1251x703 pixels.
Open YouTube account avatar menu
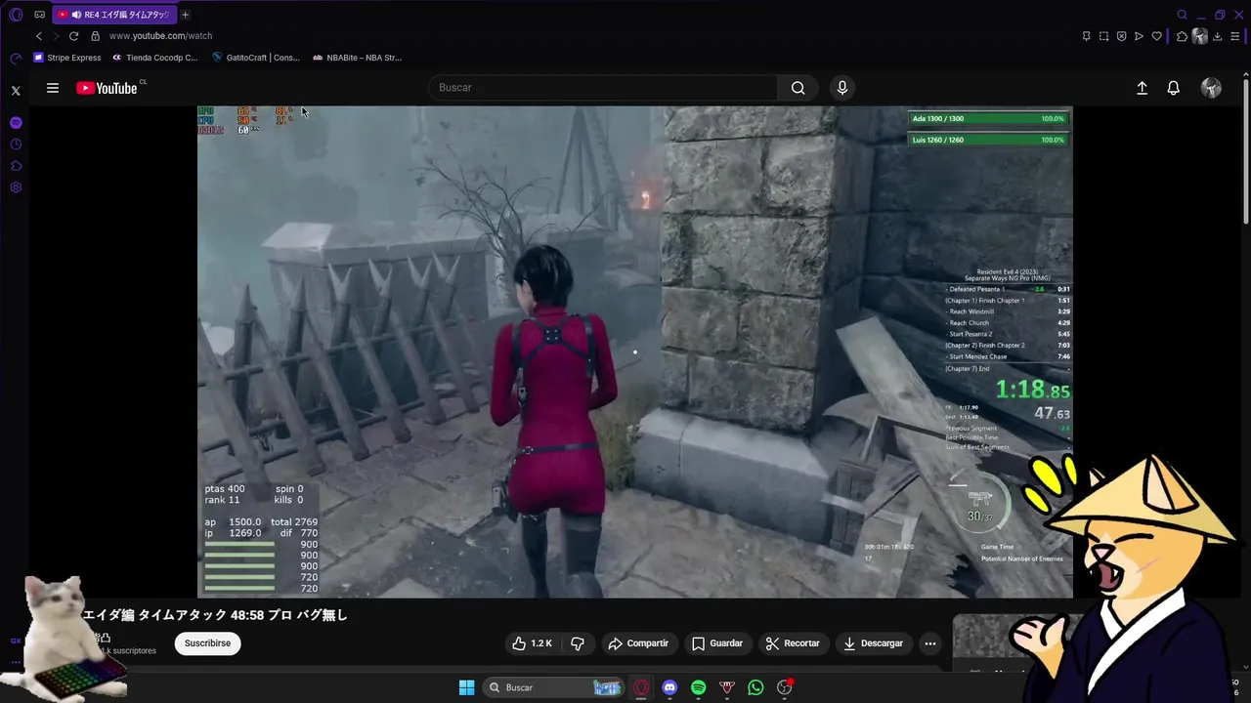coord(1211,88)
